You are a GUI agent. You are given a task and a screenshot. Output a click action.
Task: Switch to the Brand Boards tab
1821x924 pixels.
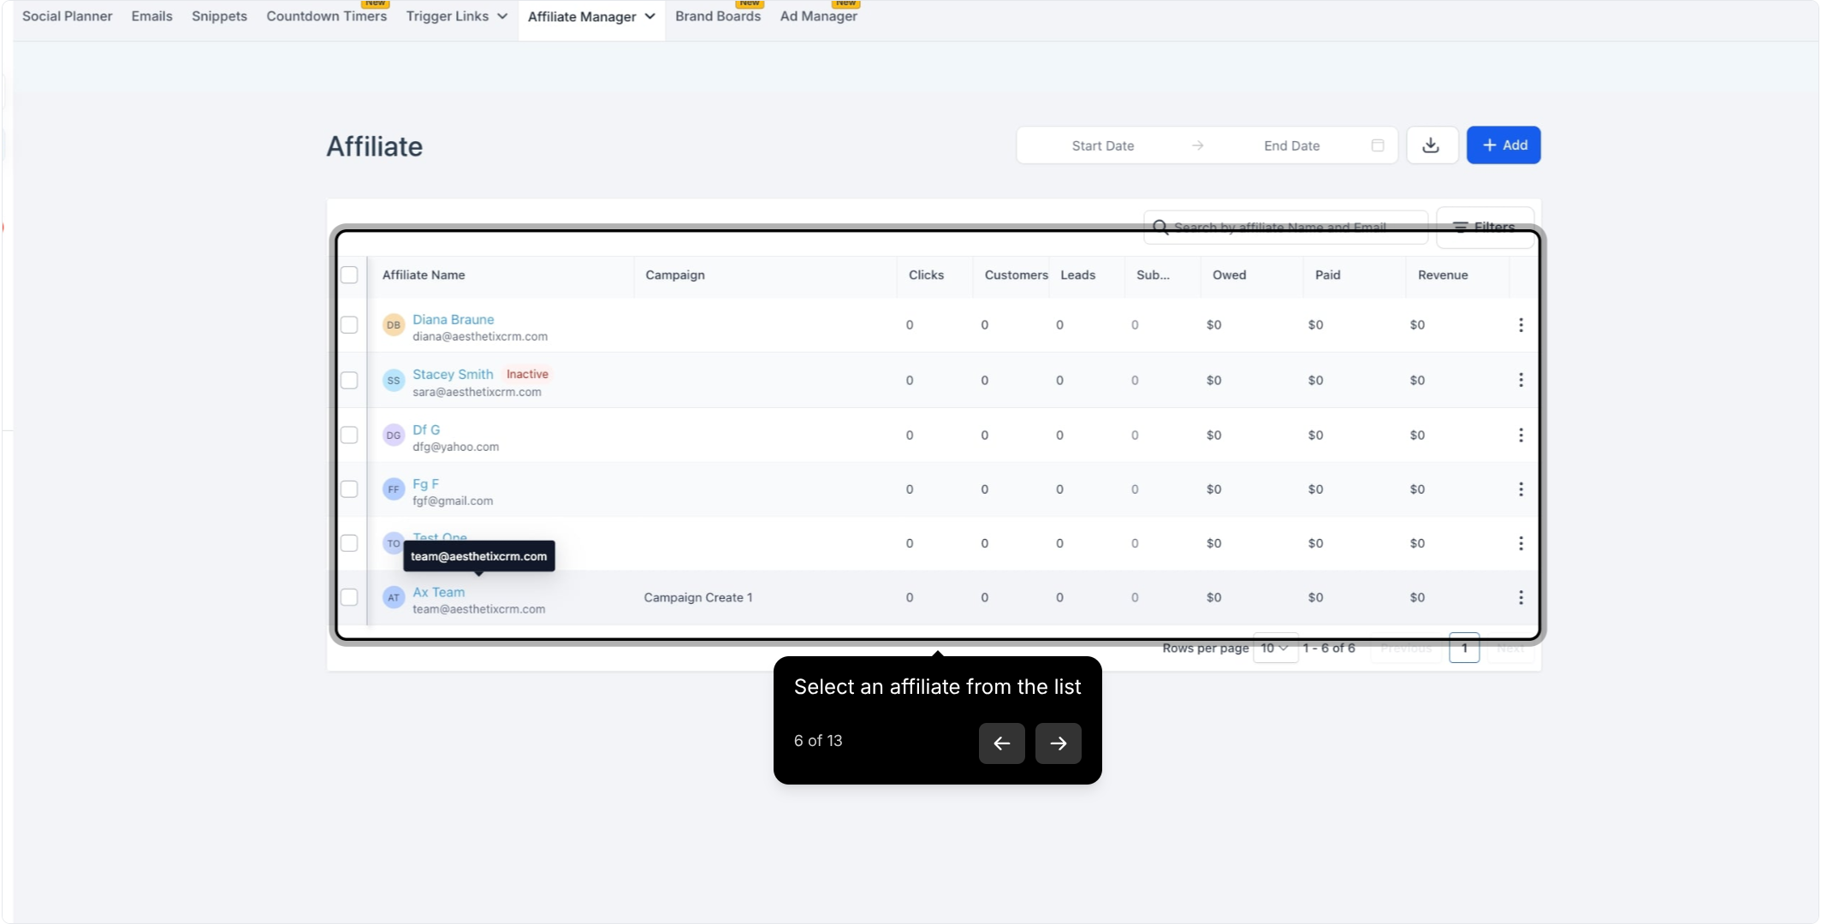click(718, 16)
